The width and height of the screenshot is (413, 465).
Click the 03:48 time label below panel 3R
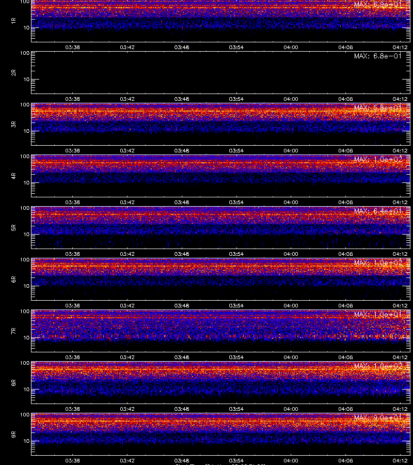click(x=182, y=151)
